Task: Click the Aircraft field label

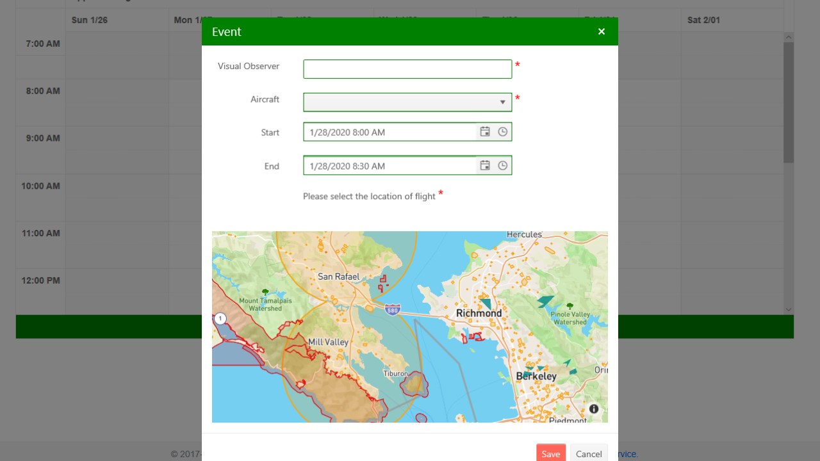Action: 265,99
